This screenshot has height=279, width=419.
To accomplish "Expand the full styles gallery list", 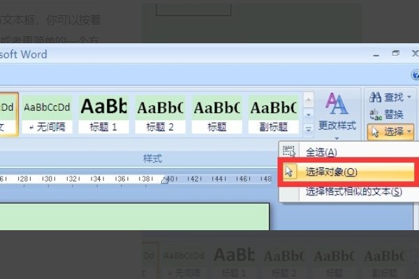I will click(309, 130).
